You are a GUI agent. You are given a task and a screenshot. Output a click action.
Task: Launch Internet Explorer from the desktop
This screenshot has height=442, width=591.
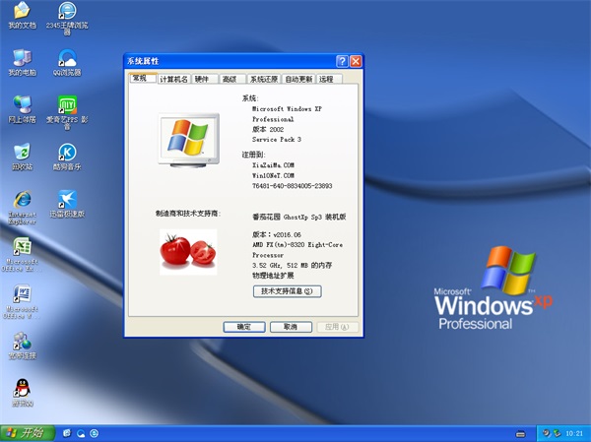[22, 200]
